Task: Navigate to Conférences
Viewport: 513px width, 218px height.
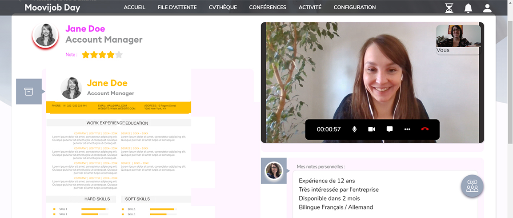Action: click(268, 8)
